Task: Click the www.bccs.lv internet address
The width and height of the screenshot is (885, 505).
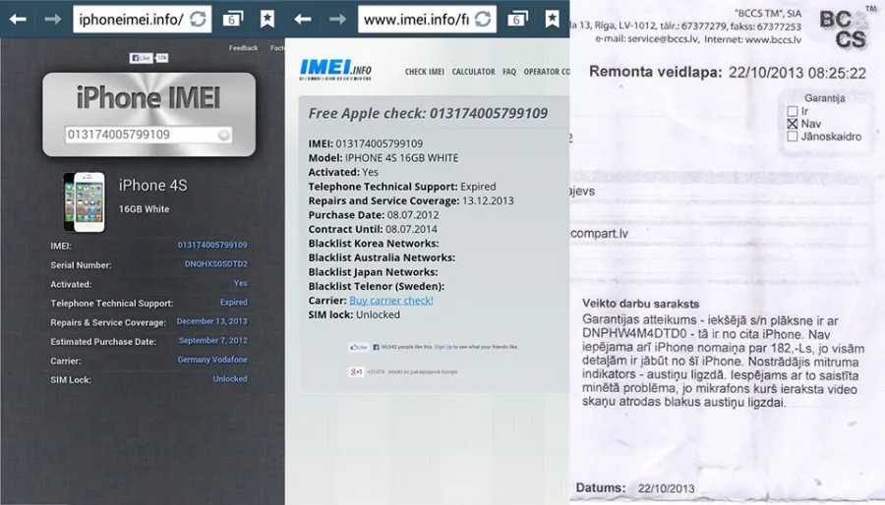Action: (773, 39)
